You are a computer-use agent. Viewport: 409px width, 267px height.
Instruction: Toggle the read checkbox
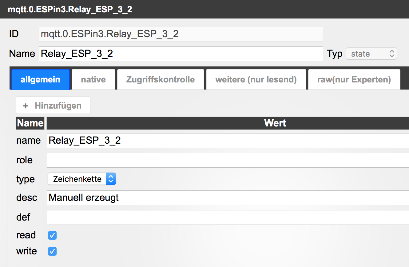click(52, 235)
